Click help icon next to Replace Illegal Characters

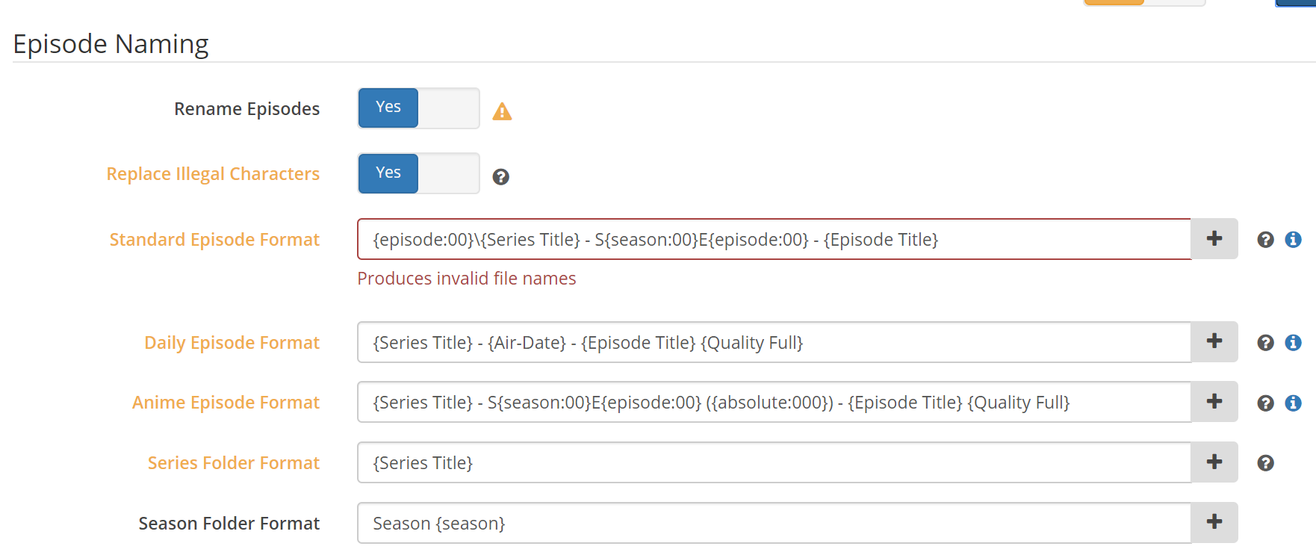[x=501, y=177]
